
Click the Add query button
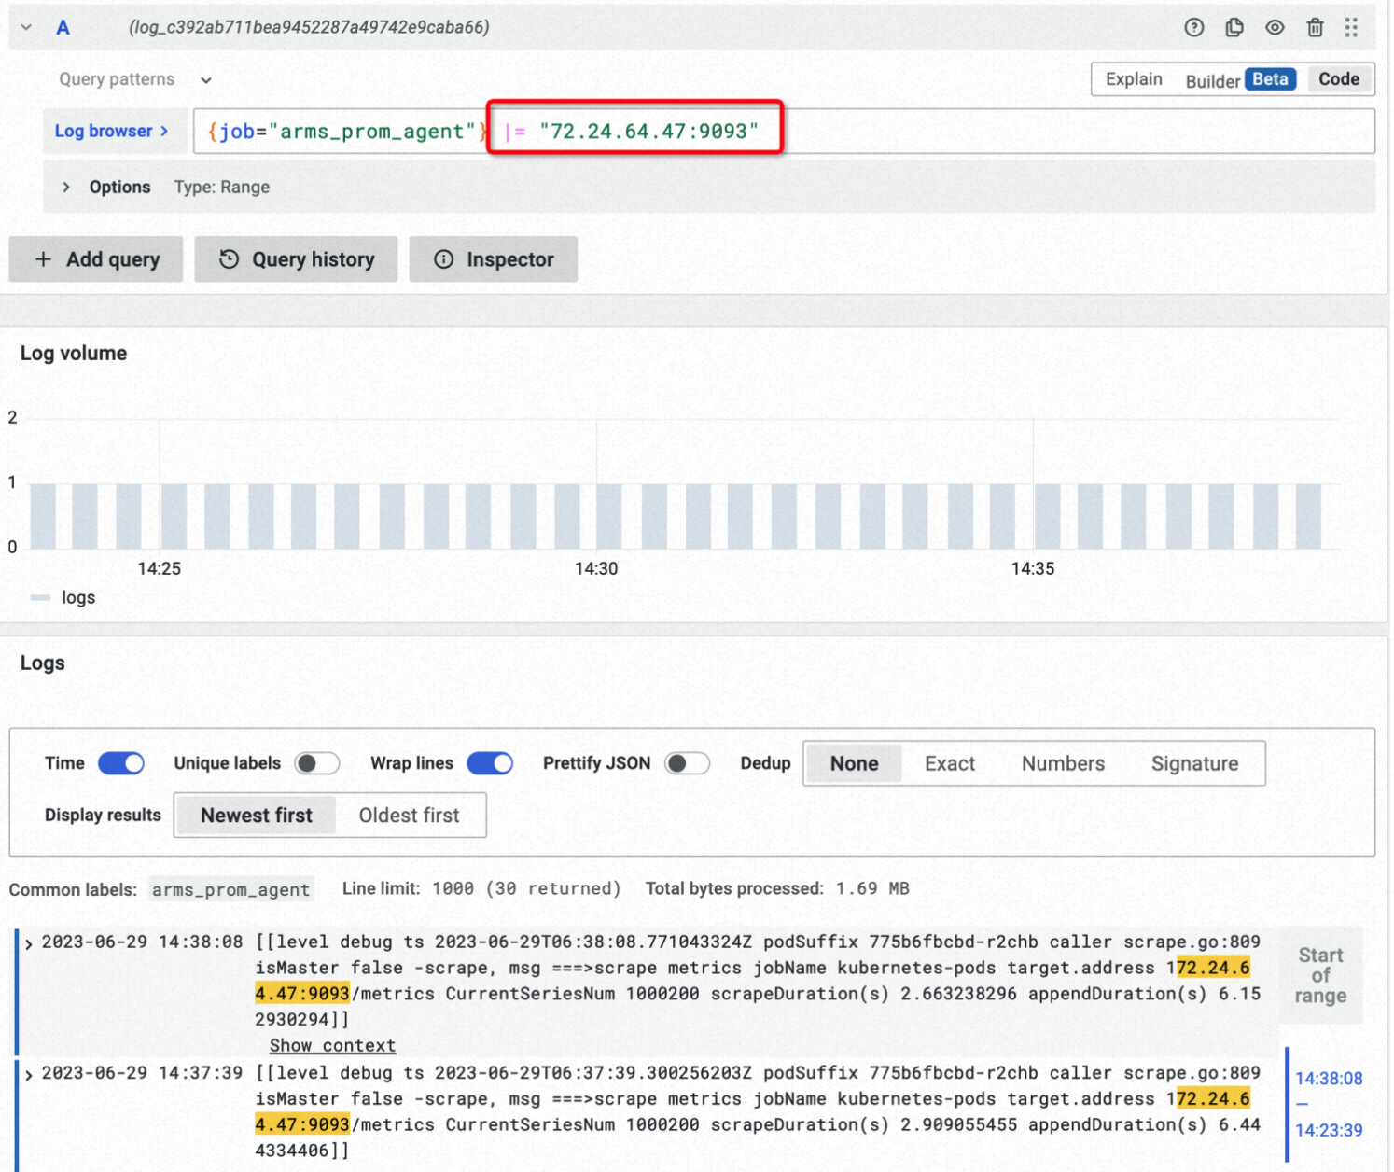pyautogui.click(x=96, y=259)
